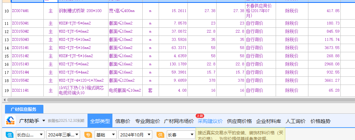355x140 pixels.
Task: Click code cell ZC0155@2
Action: pyautogui.click(x=27, y=81)
